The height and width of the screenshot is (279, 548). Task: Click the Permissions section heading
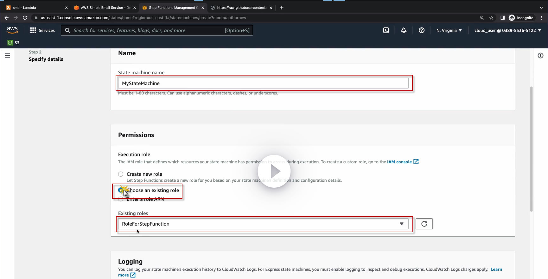[136, 135]
